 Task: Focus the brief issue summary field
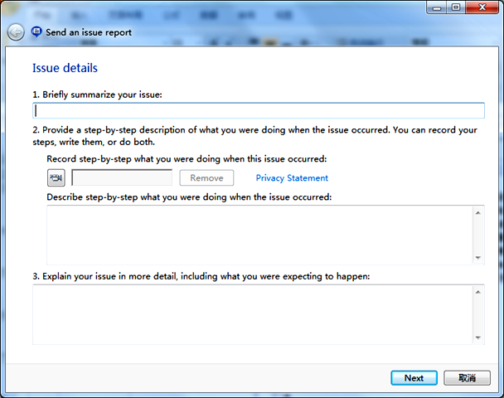click(259, 110)
